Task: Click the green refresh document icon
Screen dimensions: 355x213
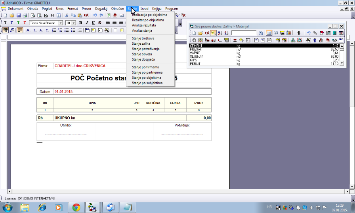Action: tap(109, 15)
